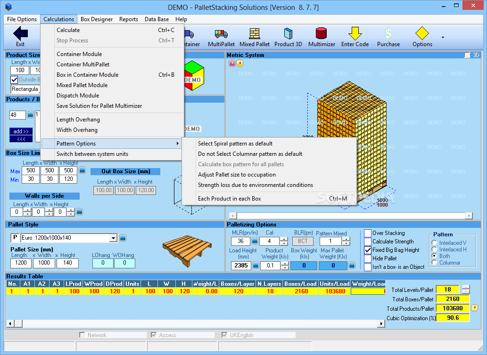Click blue button beside Walls per Side steppers
Image resolution: width=487 pixels, height=355 pixels.
pyautogui.click(x=80, y=212)
